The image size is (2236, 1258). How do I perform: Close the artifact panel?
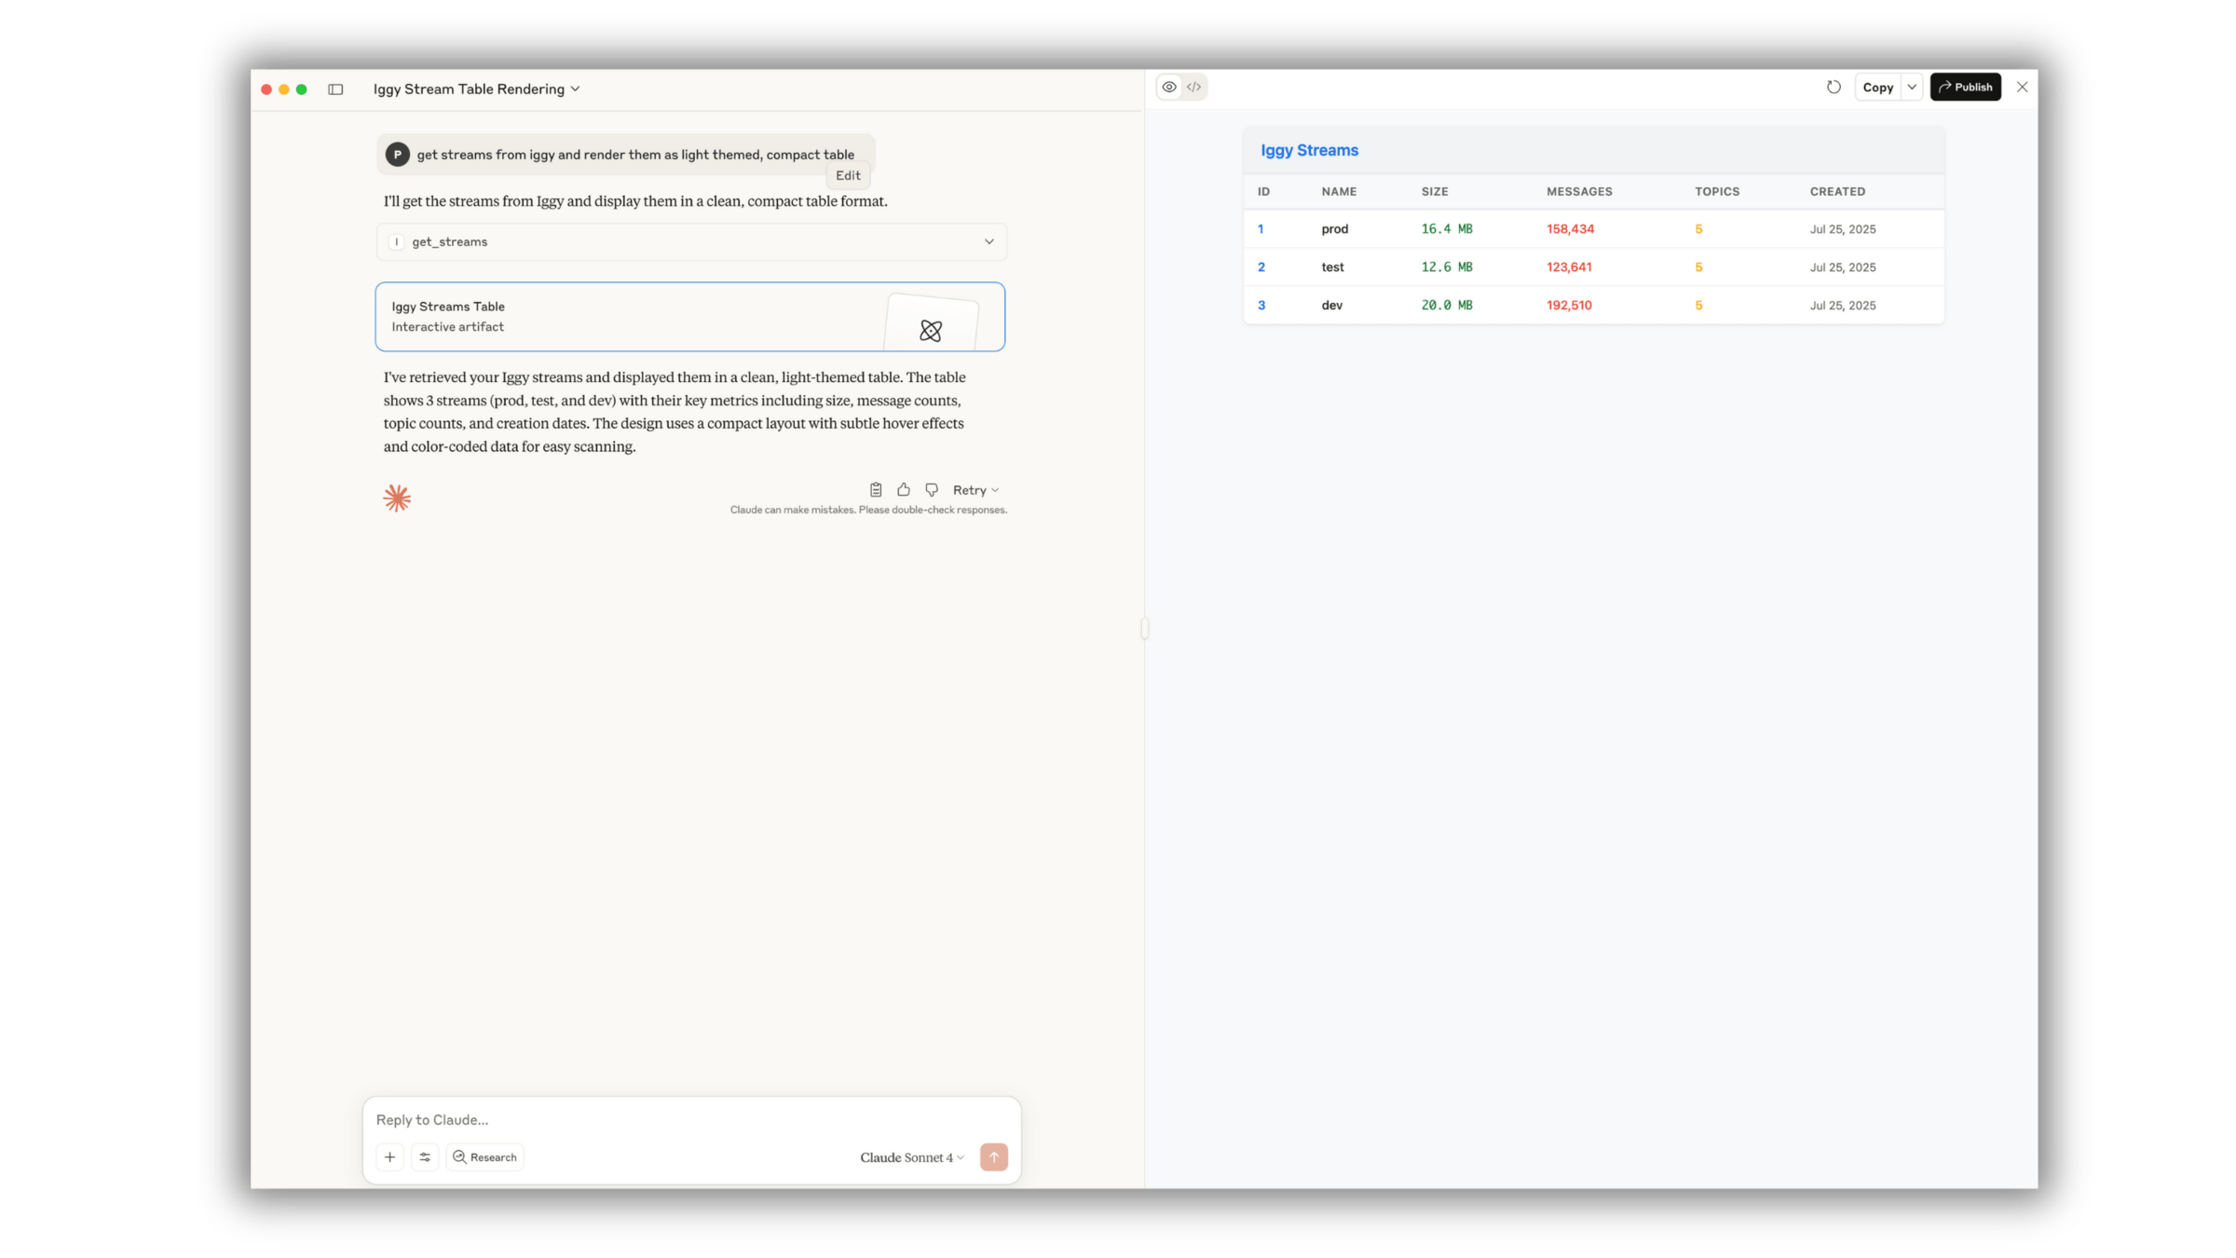click(2022, 87)
